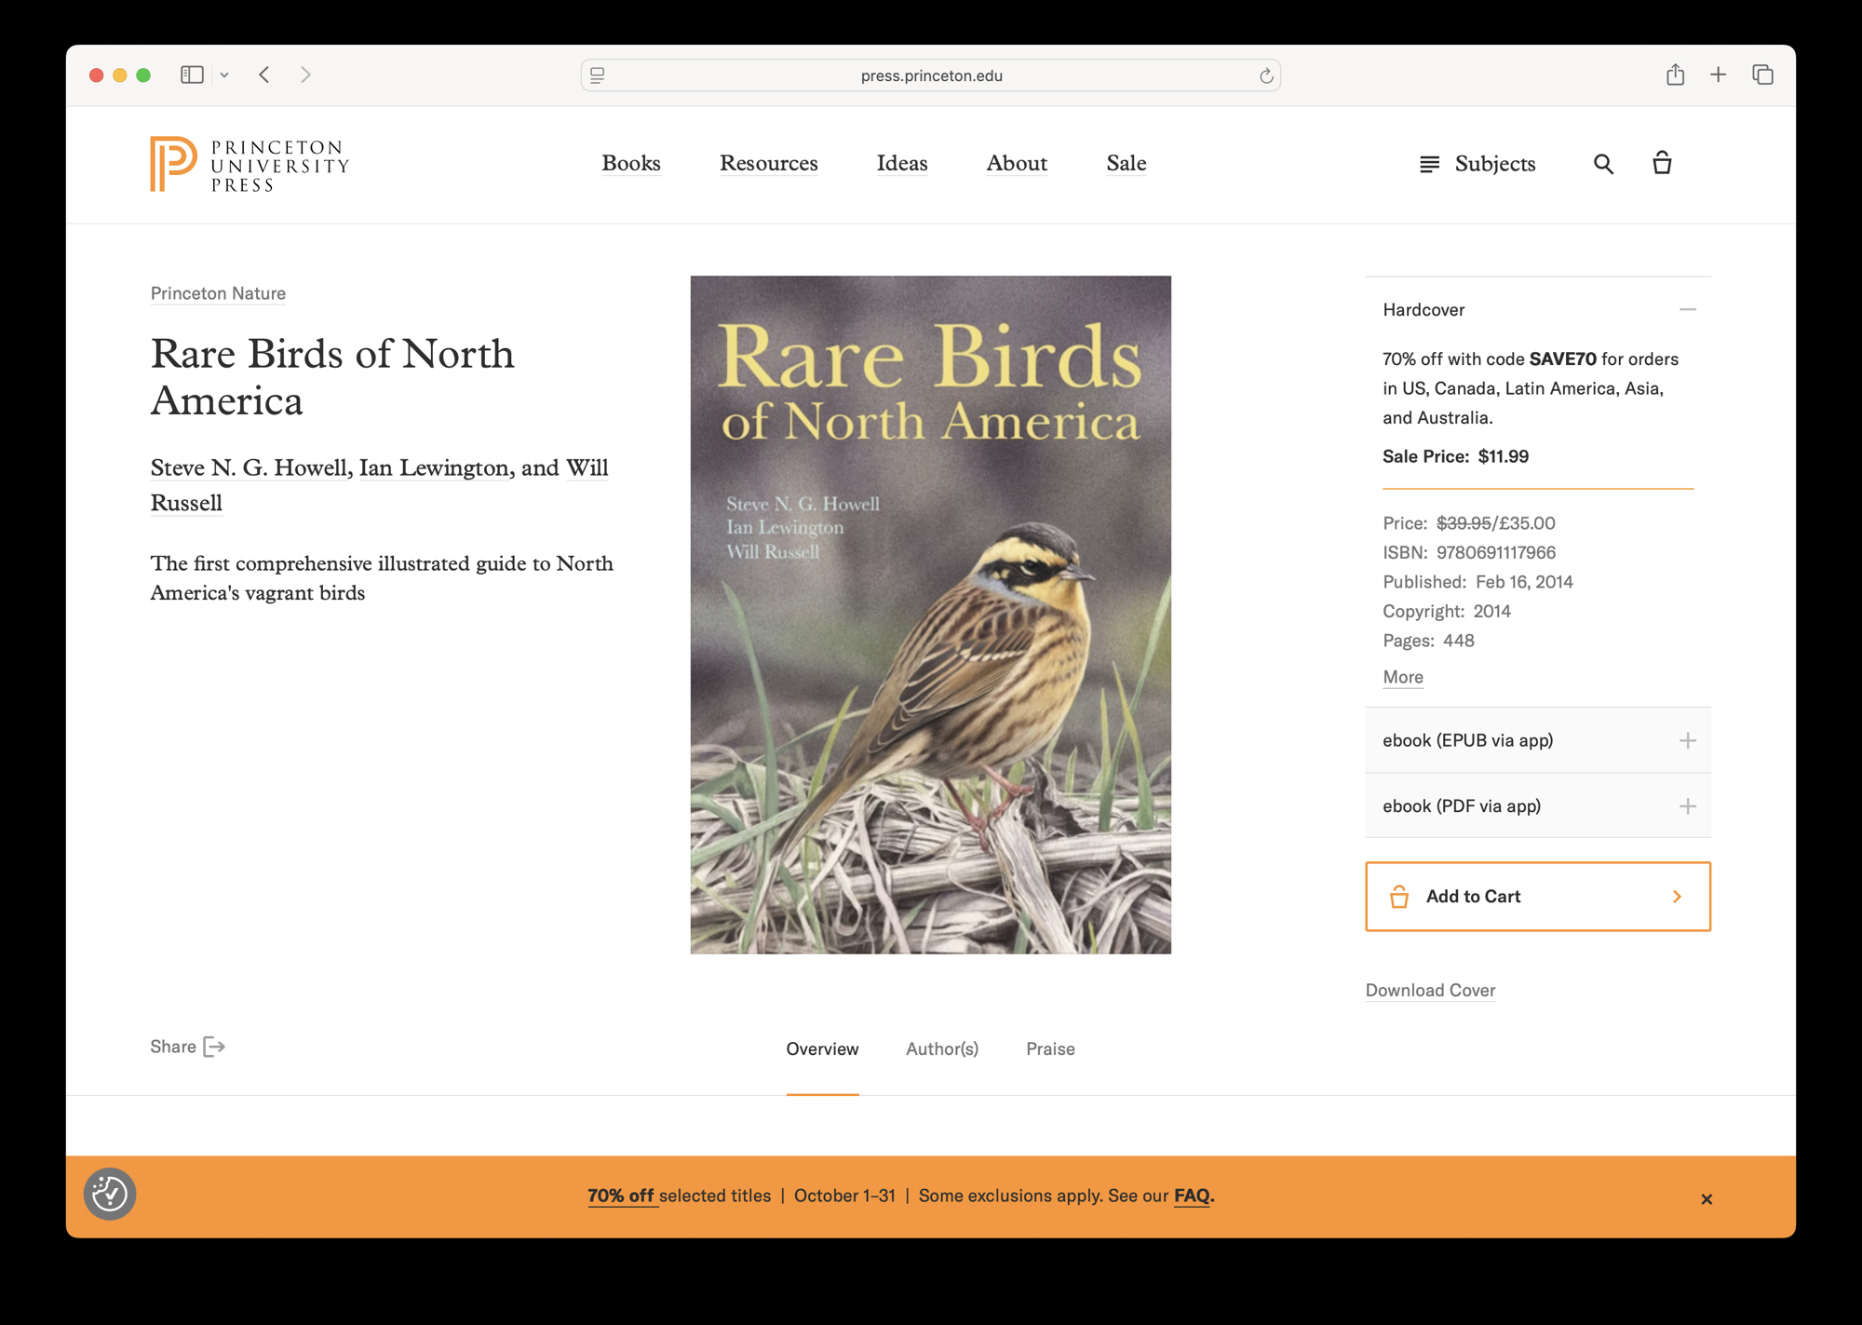Click the Add to Cart button
1862x1325 pixels.
click(x=1537, y=896)
